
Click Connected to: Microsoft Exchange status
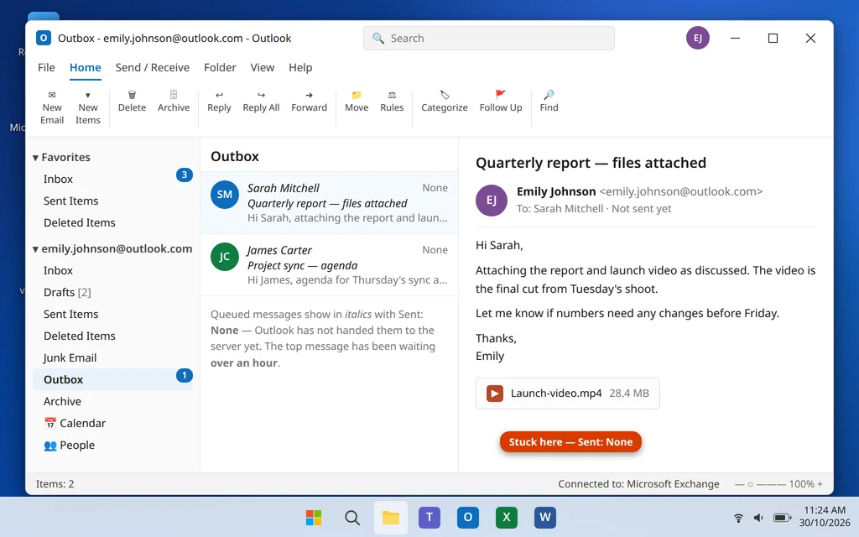click(x=638, y=484)
